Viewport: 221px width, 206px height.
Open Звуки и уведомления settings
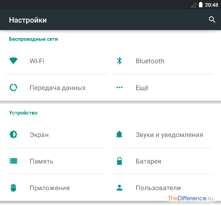pyautogui.click(x=162, y=134)
